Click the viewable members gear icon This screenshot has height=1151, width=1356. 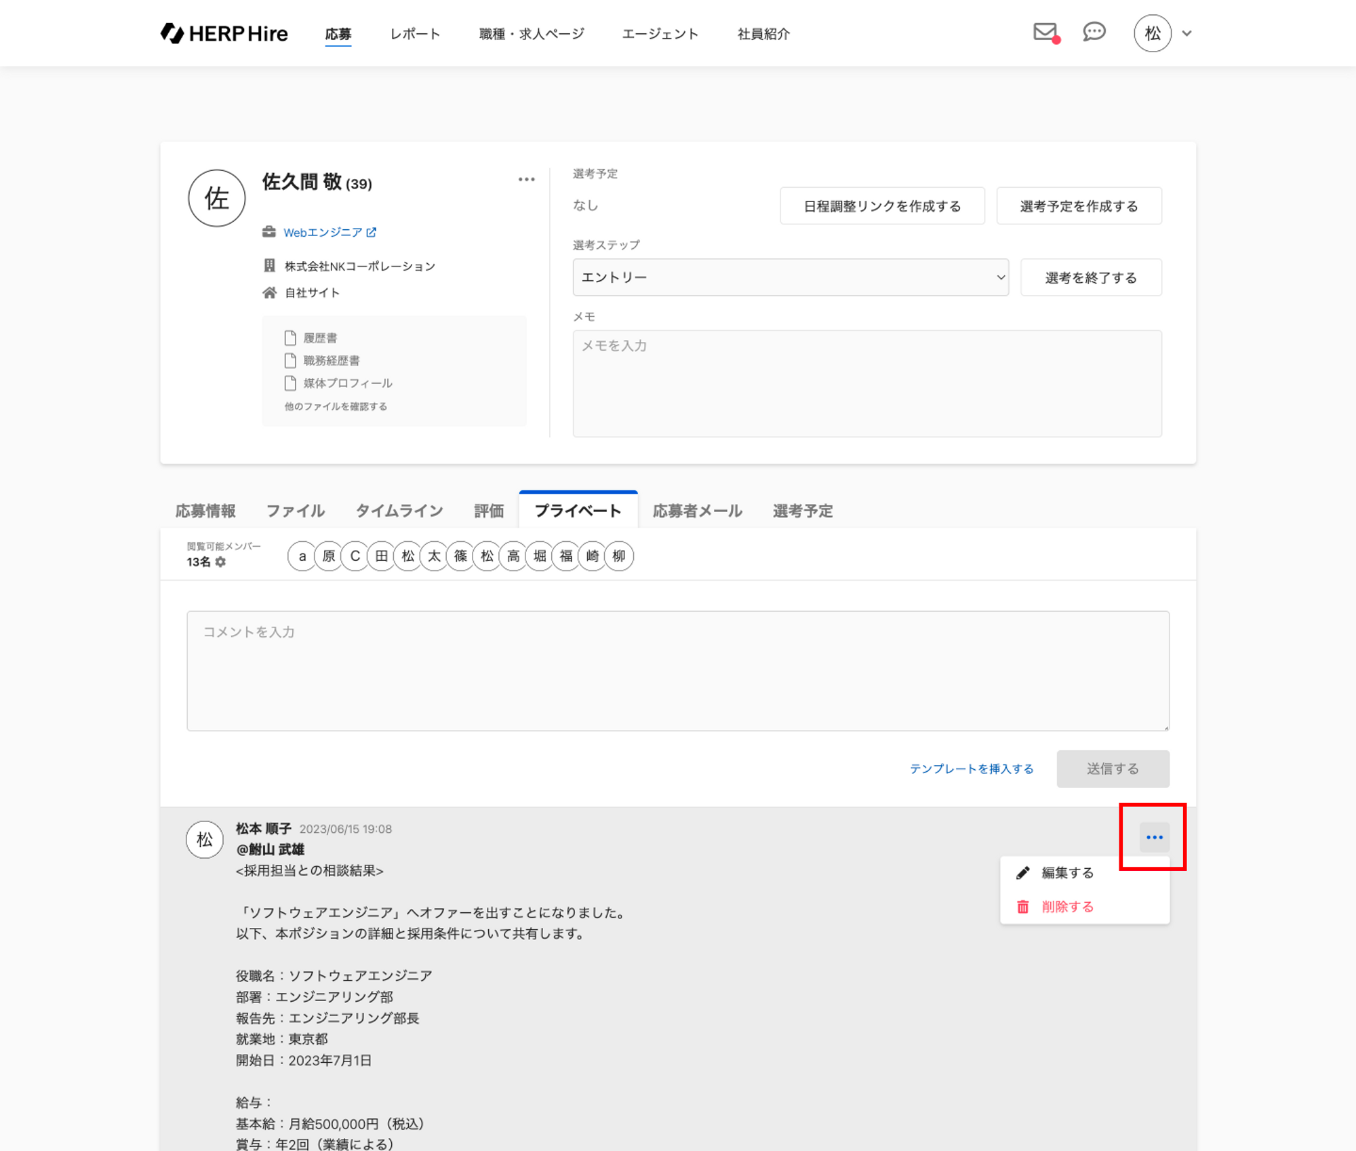tap(220, 562)
